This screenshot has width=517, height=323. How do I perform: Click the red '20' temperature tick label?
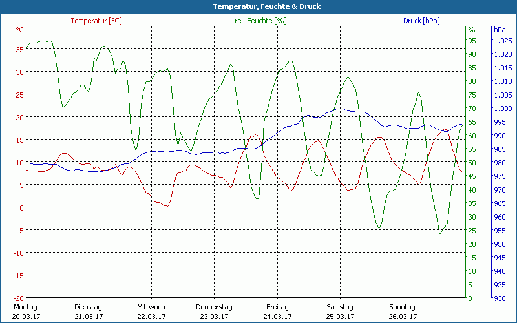click(x=20, y=118)
